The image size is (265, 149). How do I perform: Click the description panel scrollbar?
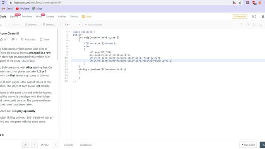point(57,45)
